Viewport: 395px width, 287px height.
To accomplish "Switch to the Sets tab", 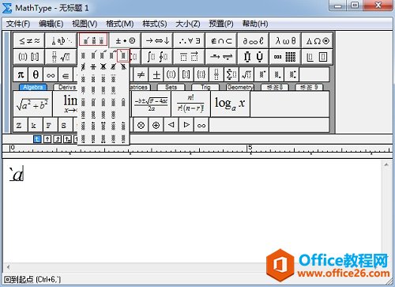I will [x=171, y=87].
